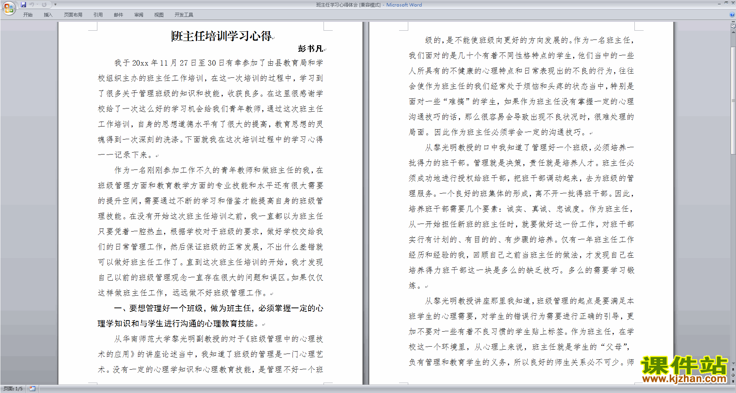Image resolution: width=736 pixels, height=393 pixels.
Task: Click the line 理学知识和与学生进行沟通的心理教育技能
Action: coord(179,324)
